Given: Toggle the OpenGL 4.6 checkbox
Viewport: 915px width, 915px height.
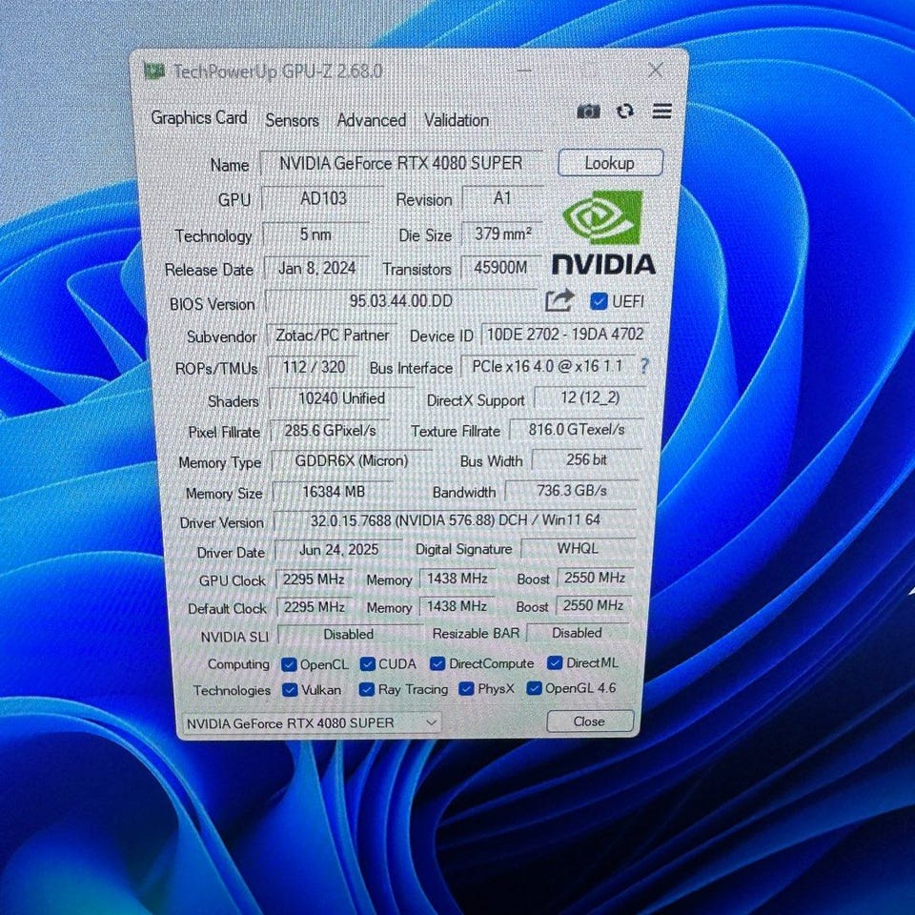Looking at the screenshot, I should click(534, 688).
